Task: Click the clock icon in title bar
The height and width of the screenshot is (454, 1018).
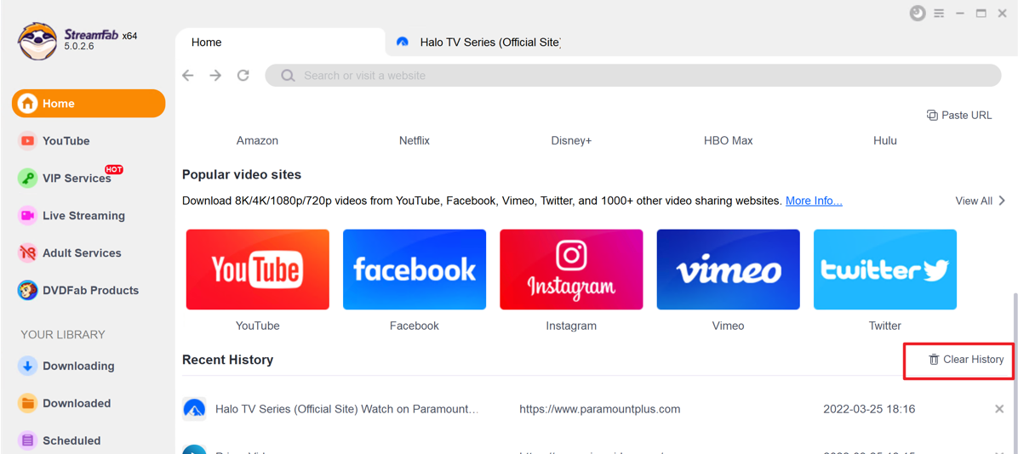Action: [918, 13]
